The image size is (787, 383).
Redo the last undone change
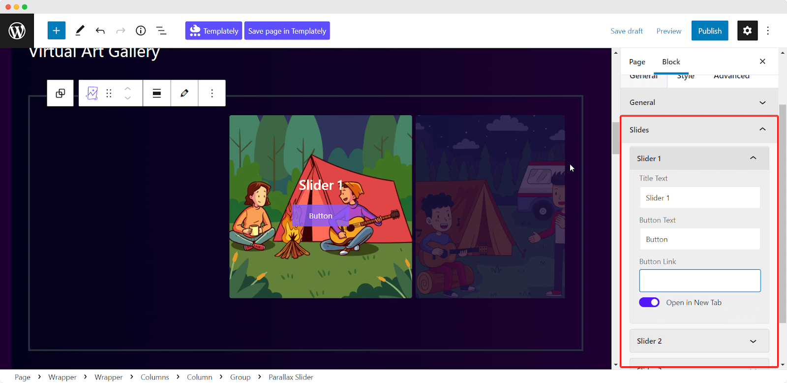pos(121,31)
